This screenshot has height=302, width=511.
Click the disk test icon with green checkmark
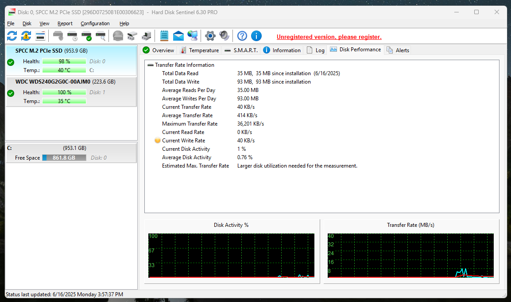coord(86,36)
